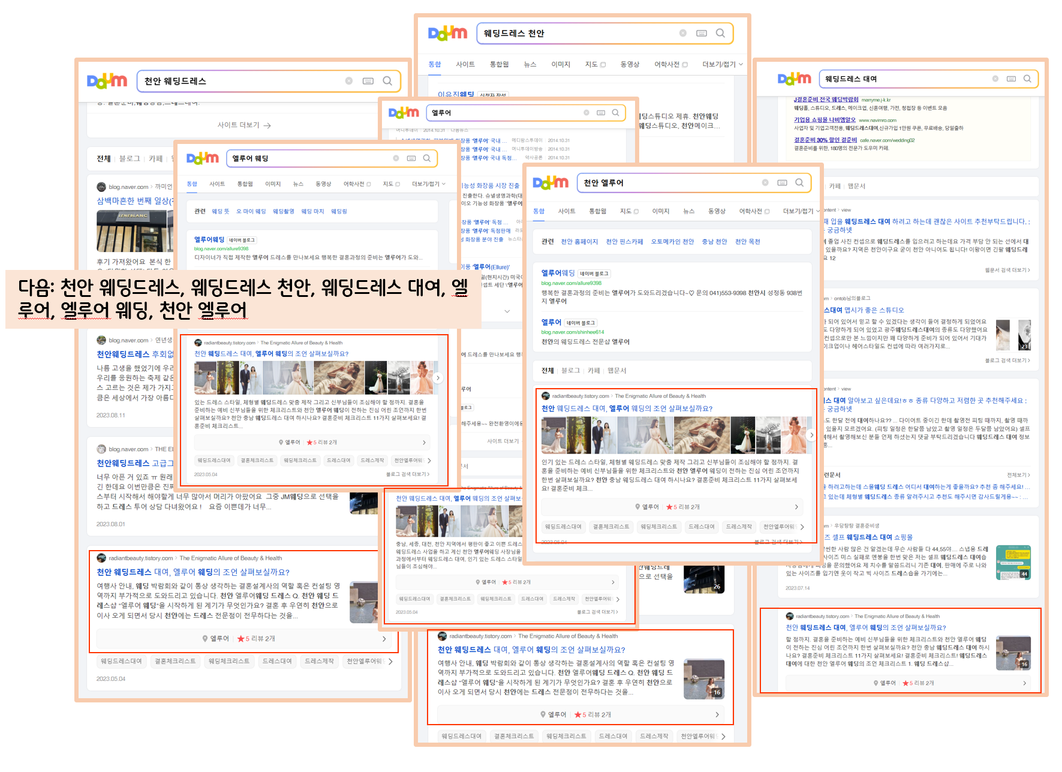Open the 더보기/접기 menu on the 천안 엘루어 page

point(798,211)
